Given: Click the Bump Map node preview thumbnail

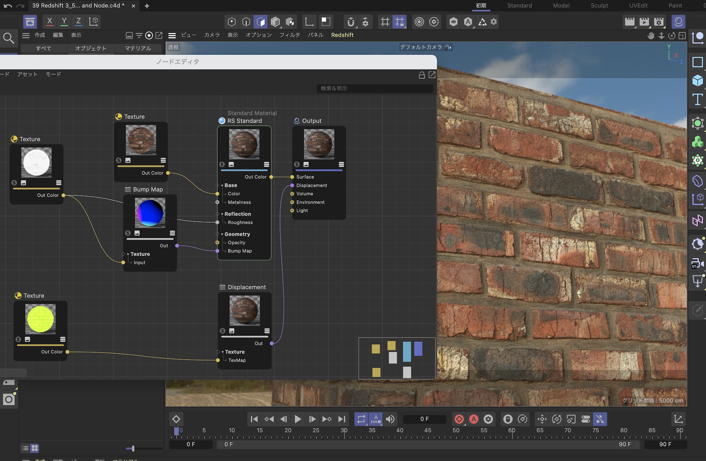Looking at the screenshot, I should tap(150, 213).
